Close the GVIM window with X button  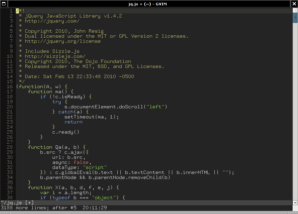click(294, 4)
